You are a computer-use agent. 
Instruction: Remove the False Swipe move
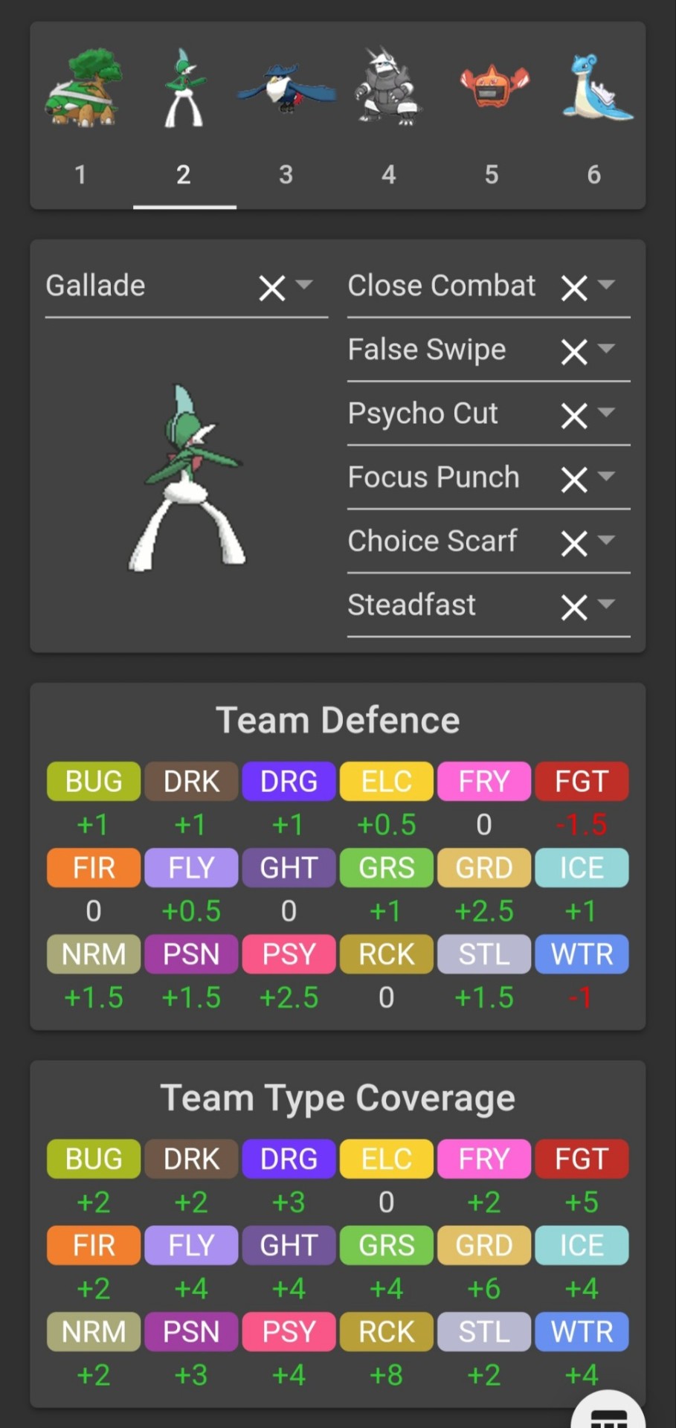[x=574, y=351]
